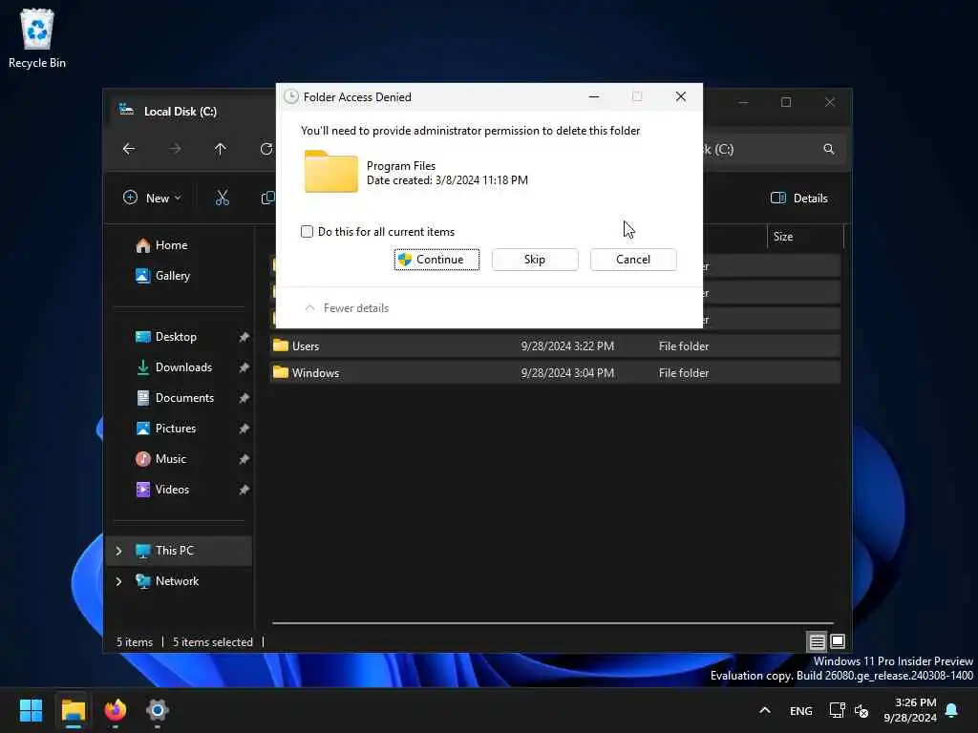Click the Size column header
The width and height of the screenshot is (978, 733).
tap(805, 237)
